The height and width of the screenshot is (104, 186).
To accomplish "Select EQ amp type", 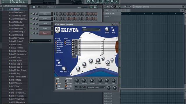I will tap(58, 86).
